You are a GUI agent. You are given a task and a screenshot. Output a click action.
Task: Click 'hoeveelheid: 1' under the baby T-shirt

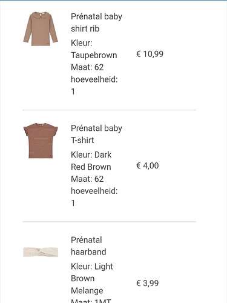94,197
